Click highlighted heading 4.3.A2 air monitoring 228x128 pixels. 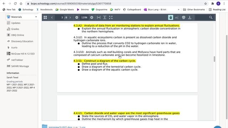point(126,26)
